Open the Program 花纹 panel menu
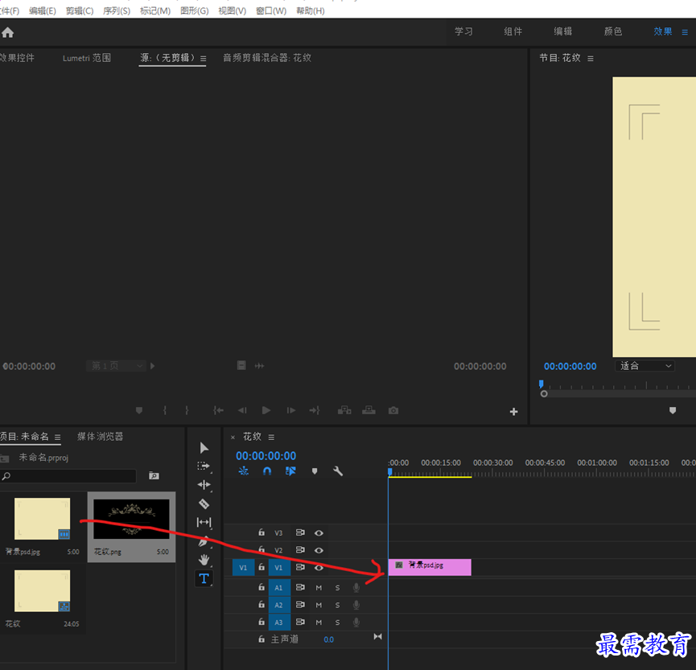The image size is (696, 670). click(591, 59)
